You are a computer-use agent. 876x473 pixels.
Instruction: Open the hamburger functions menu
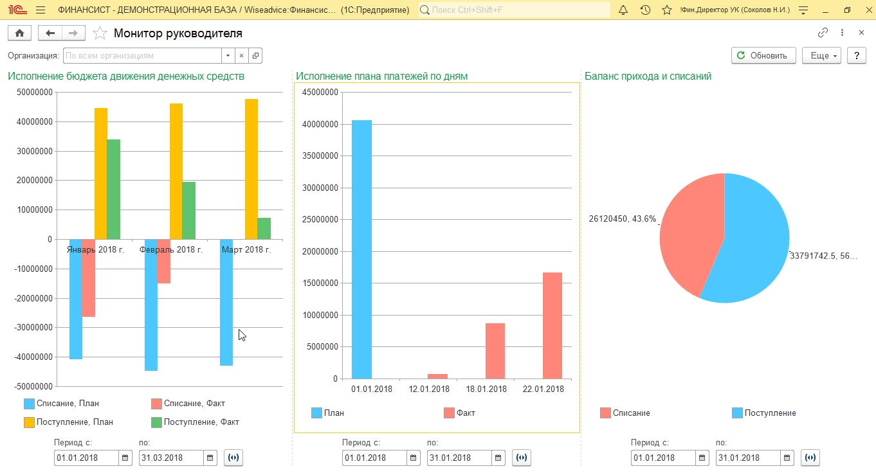pos(41,10)
